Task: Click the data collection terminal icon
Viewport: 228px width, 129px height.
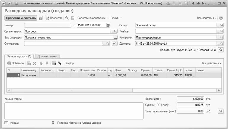Action: pos(60,63)
